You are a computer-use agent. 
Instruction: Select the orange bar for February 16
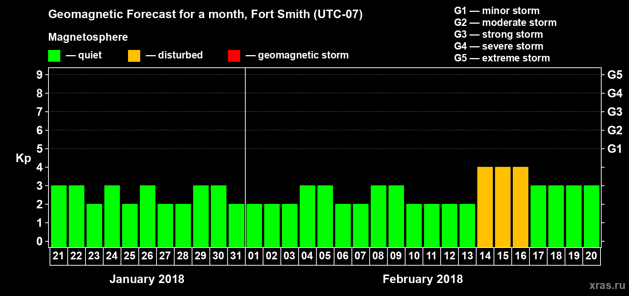click(x=521, y=207)
